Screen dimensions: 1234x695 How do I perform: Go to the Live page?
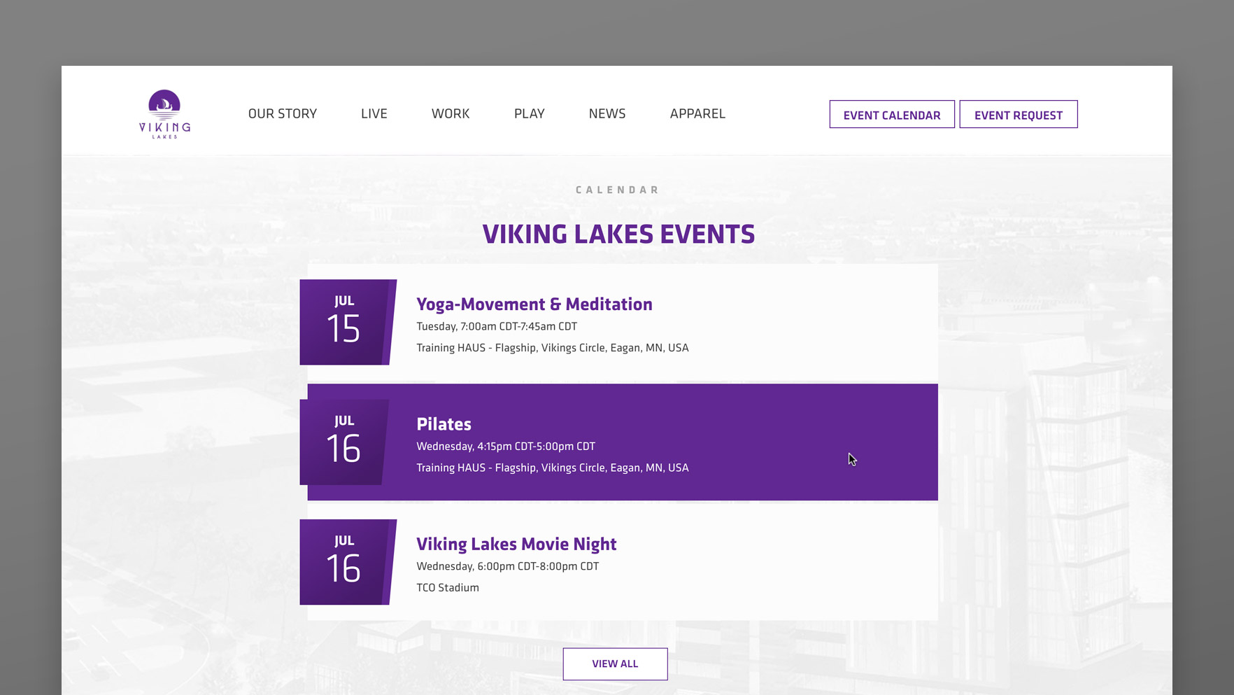374,113
